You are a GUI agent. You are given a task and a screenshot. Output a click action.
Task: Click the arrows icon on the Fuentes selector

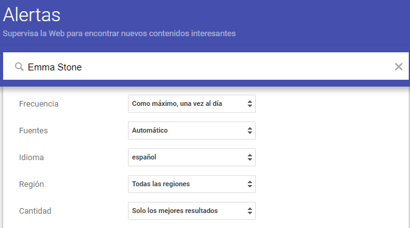click(250, 130)
